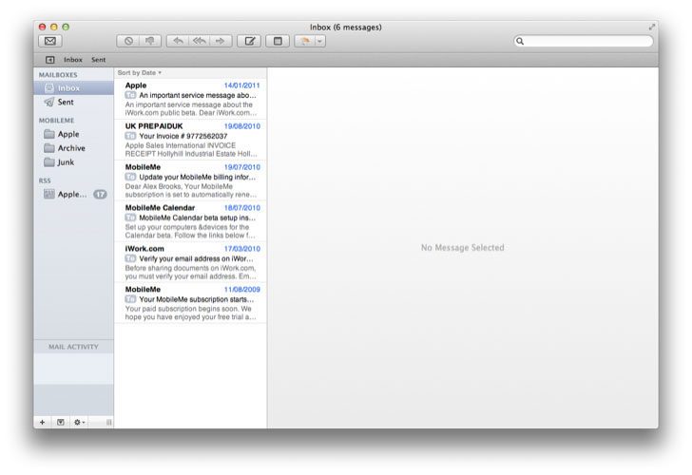Open the Apple RSS feed item
Viewport: 692px width, 475px height.
74,194
